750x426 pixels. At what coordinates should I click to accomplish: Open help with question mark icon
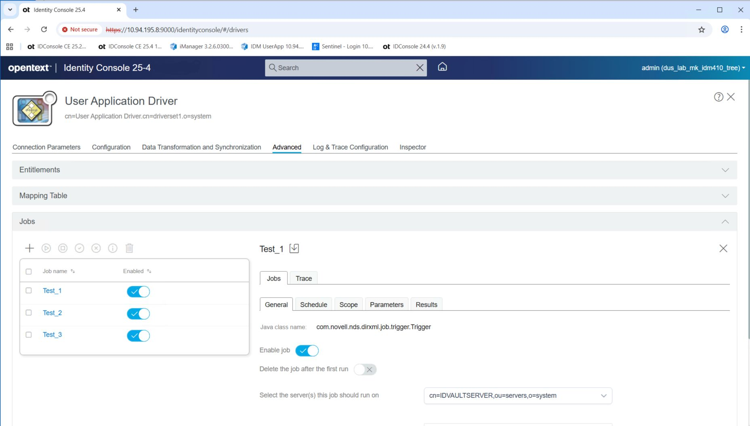click(x=718, y=97)
